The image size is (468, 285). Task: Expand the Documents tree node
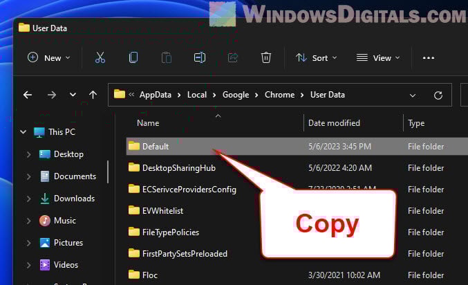(x=28, y=176)
